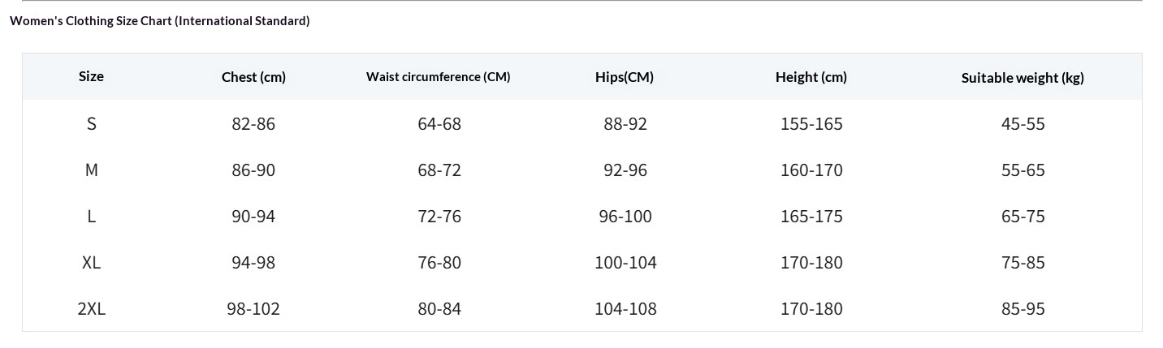Click the 96-100 hips measurement cell
Screen dimensions: 1163x348
point(625,216)
